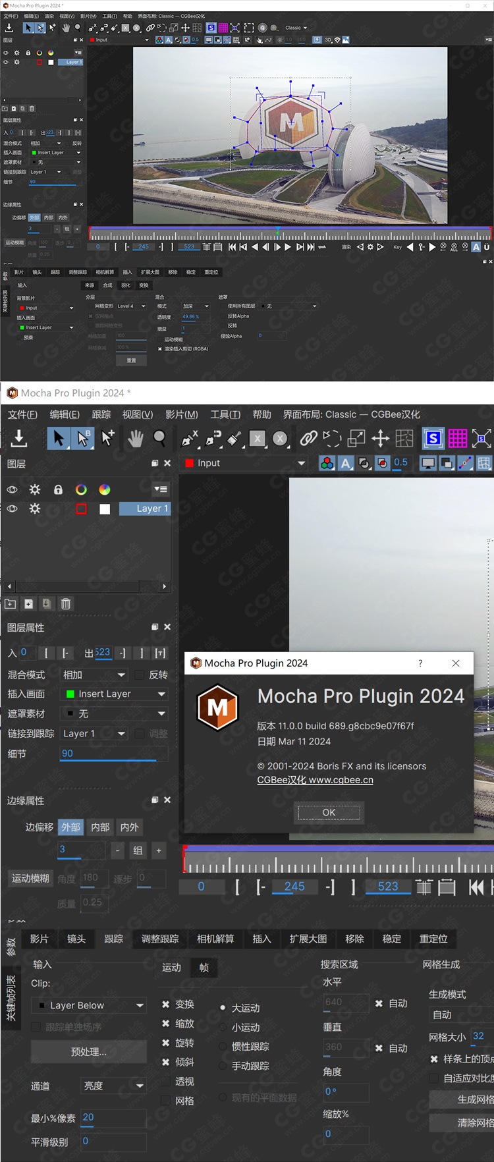The image size is (494, 1162).
Task: Click the red color swatch on enlarged Layer 1 row
Action: coord(81,509)
